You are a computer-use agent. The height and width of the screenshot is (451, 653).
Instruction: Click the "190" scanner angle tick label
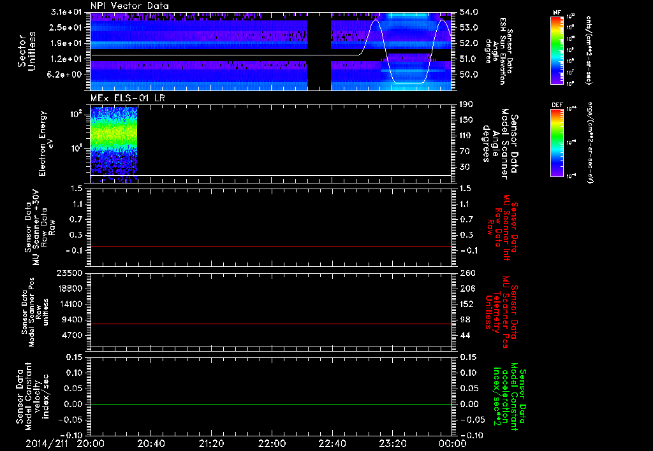point(466,104)
